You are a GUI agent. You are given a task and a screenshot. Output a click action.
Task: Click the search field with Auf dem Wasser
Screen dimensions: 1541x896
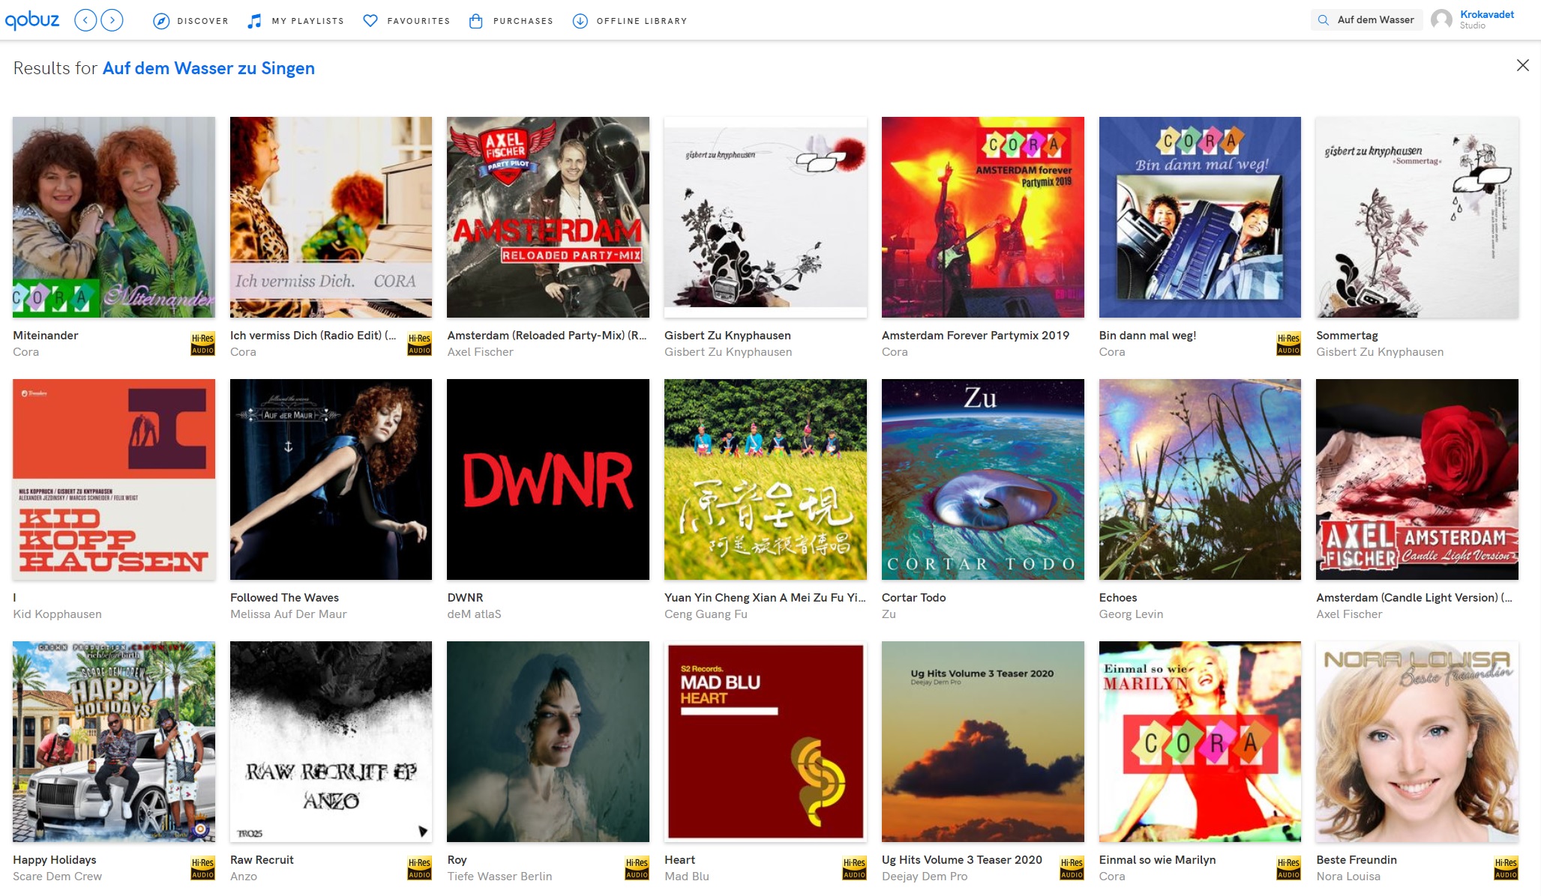tap(1366, 20)
